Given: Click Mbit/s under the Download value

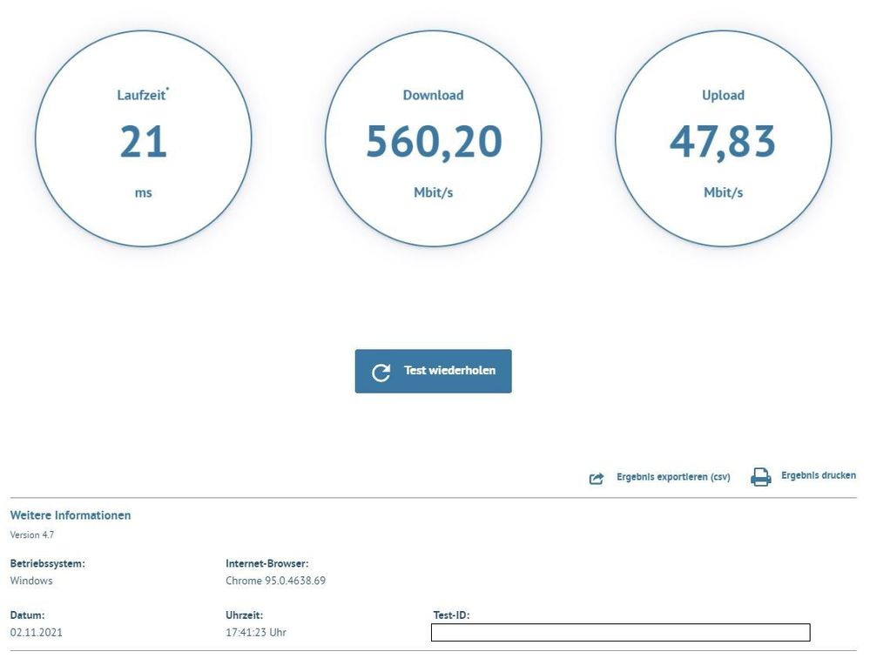Looking at the screenshot, I should tap(434, 192).
